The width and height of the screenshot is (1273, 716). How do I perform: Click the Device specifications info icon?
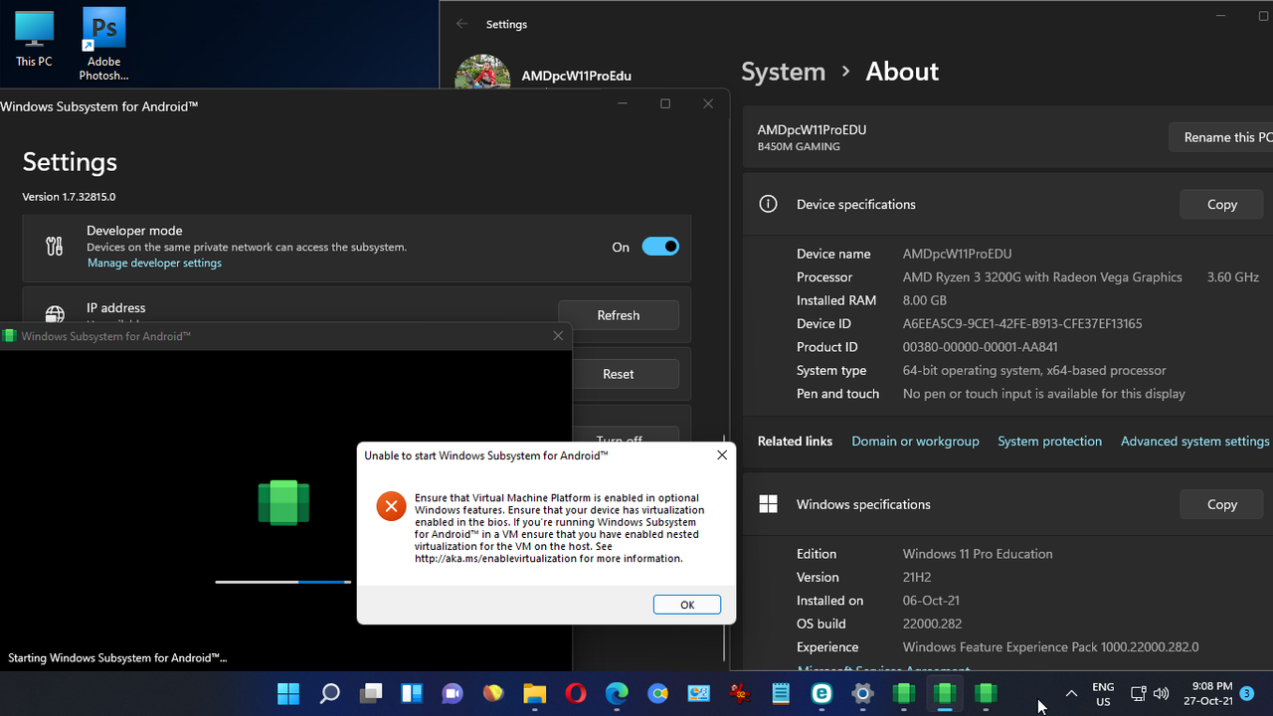pyautogui.click(x=768, y=204)
